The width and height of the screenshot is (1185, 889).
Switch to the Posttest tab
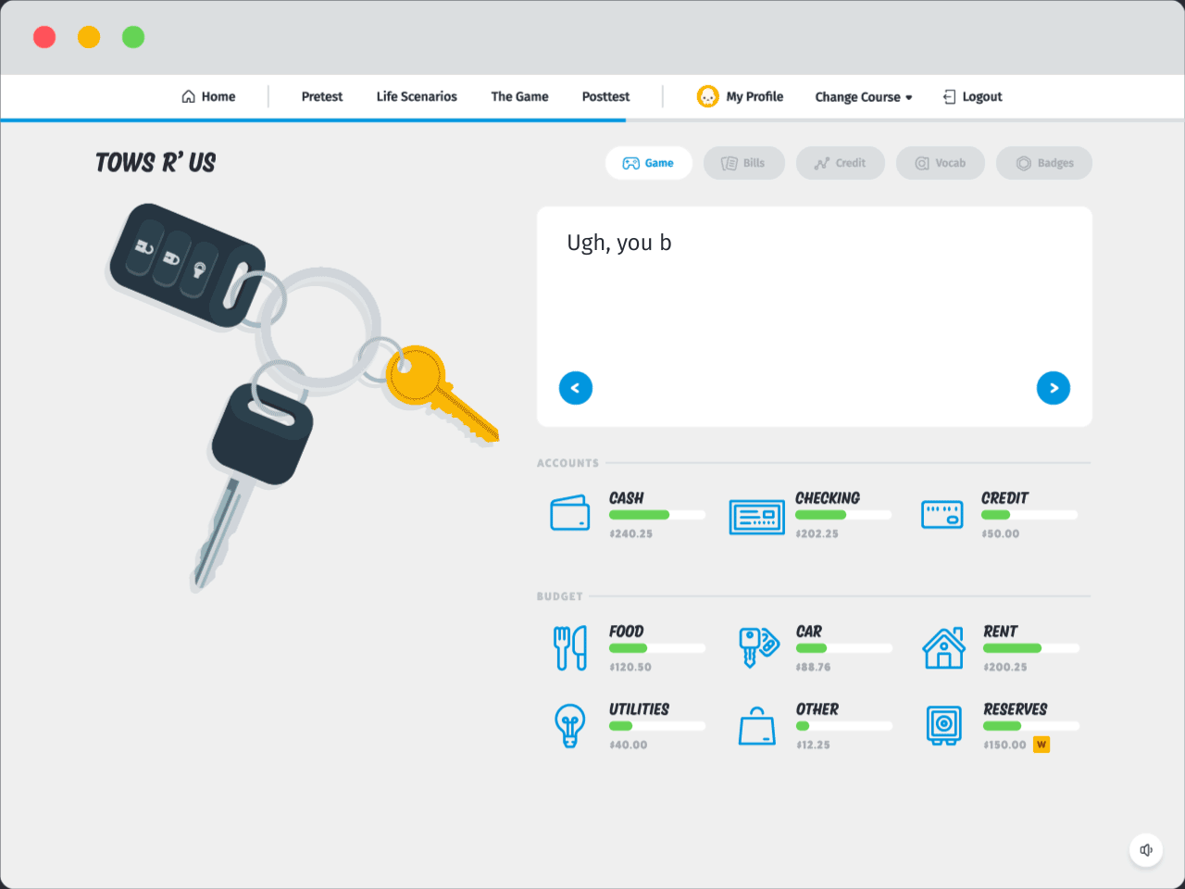(605, 96)
